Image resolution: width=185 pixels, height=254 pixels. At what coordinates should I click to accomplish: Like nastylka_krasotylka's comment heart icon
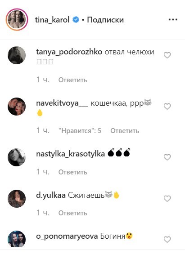coord(167,157)
